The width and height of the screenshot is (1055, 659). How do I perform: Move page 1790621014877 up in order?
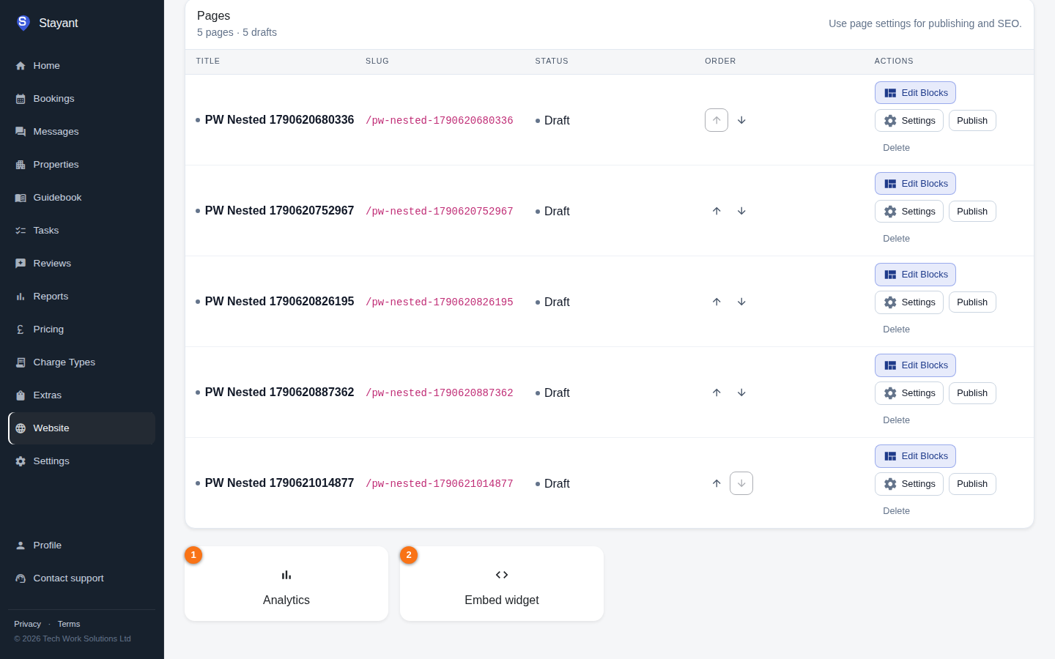pos(717,483)
